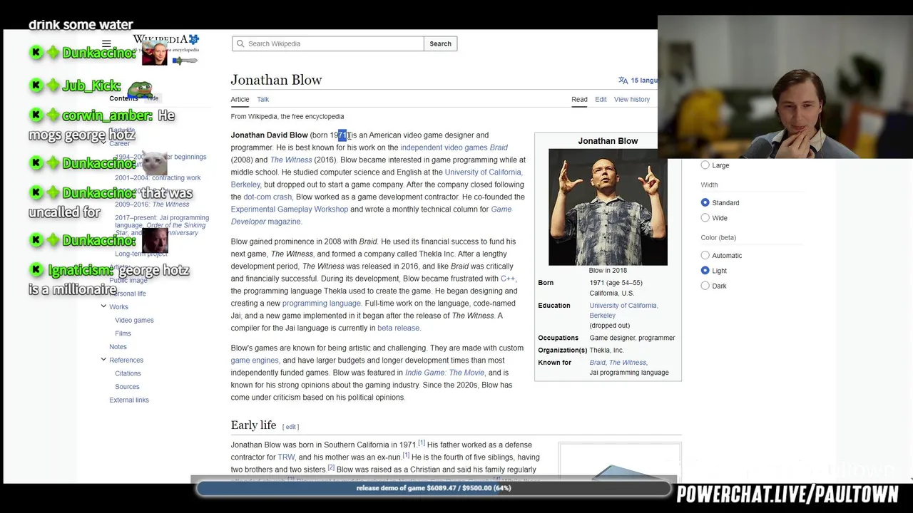Image resolution: width=913 pixels, height=513 pixels.
Task: Open the Indie Game: The Movie link
Action: click(444, 373)
